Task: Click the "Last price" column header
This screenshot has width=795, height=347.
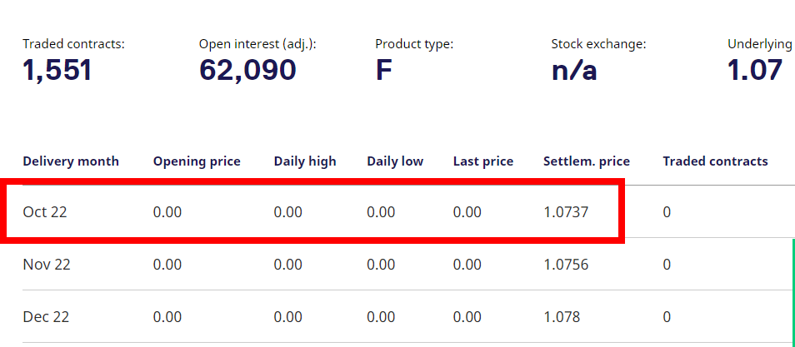Action: coord(483,161)
